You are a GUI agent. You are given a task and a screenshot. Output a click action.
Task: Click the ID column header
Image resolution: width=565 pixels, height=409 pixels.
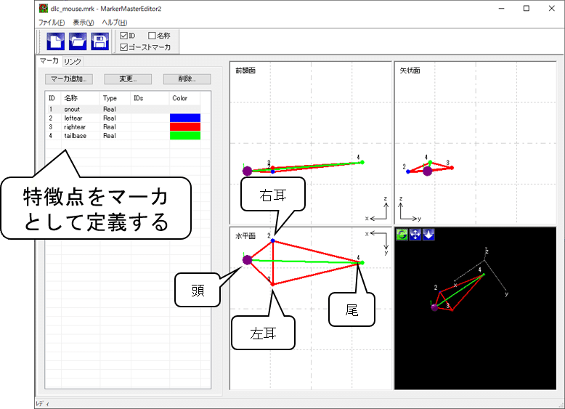[x=54, y=98]
